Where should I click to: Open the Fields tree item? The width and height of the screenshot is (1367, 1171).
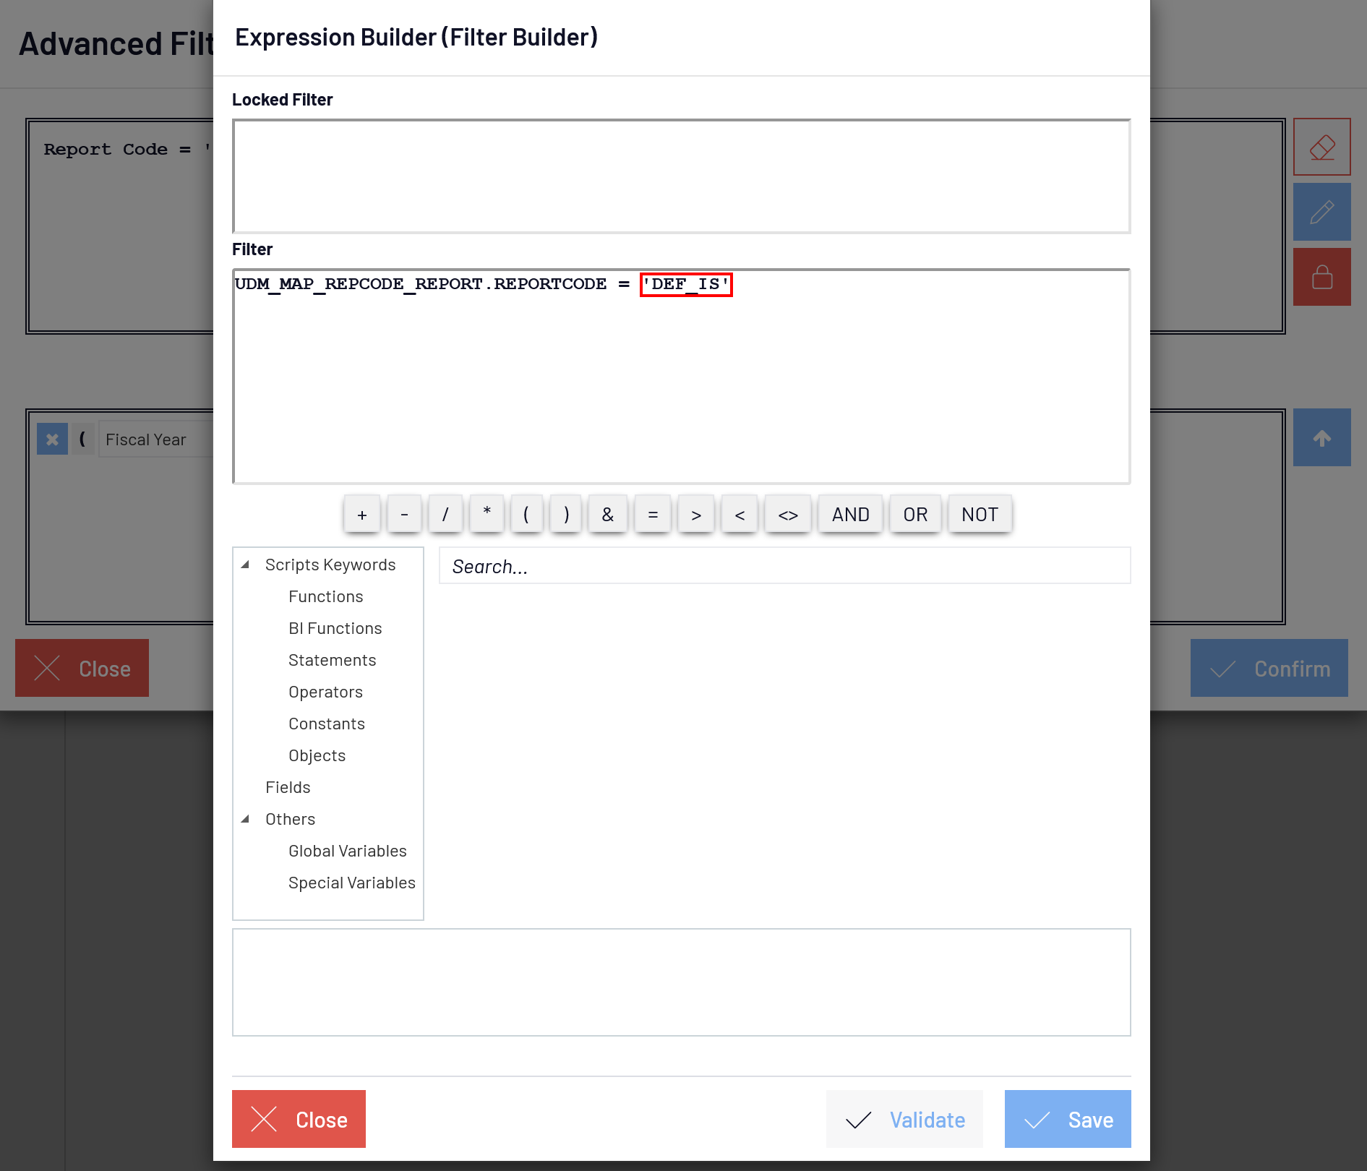(288, 787)
